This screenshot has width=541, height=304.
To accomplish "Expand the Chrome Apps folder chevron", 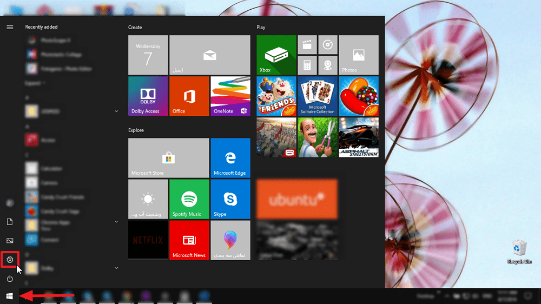I will pyautogui.click(x=116, y=222).
